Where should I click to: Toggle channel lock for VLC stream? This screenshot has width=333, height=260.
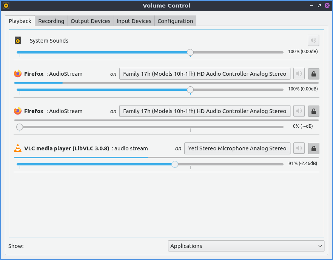[x=313, y=148]
